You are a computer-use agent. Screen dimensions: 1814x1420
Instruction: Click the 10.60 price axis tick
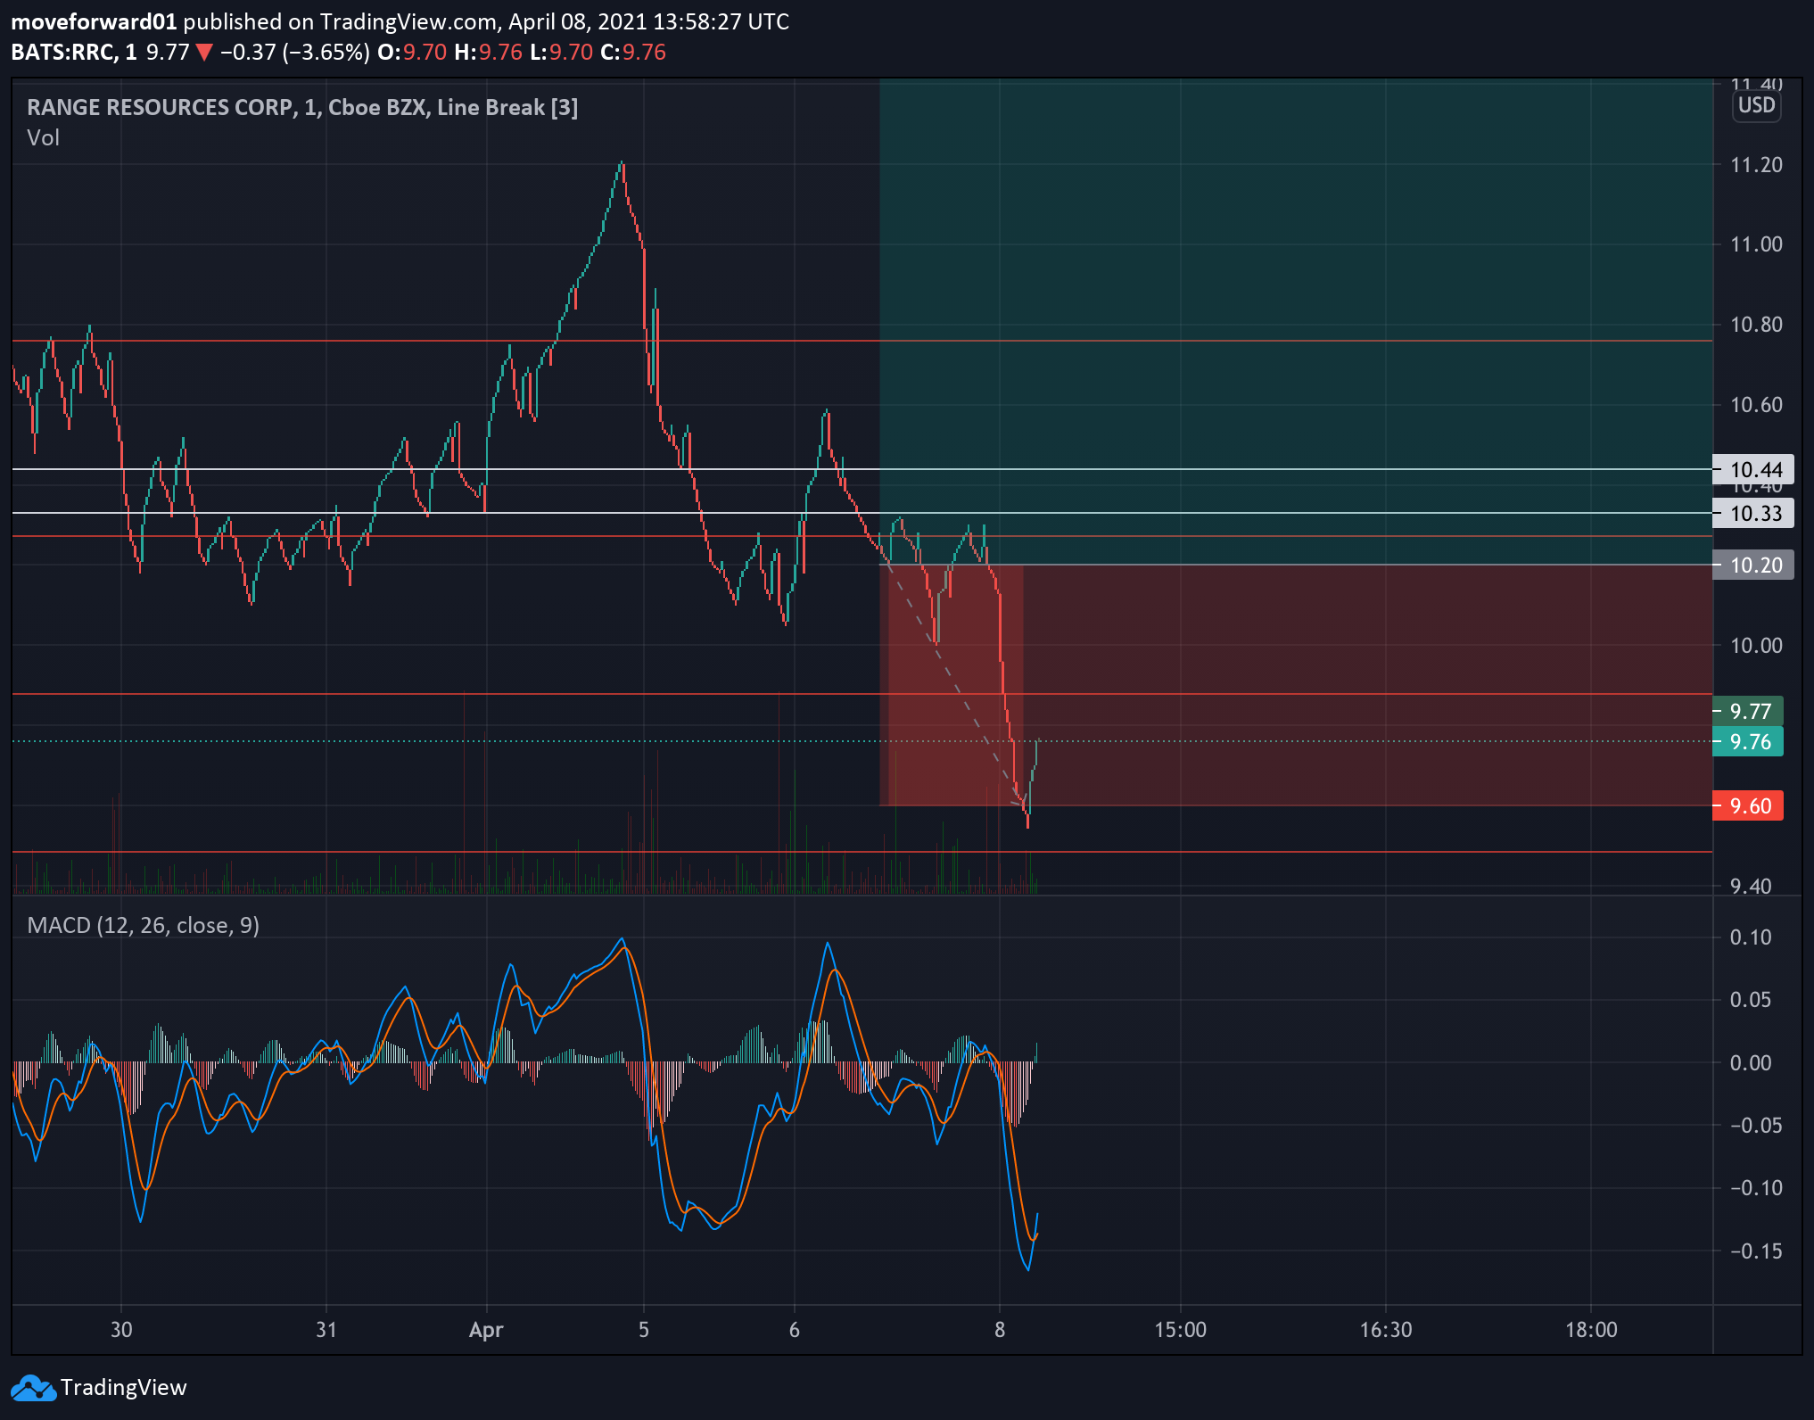click(1756, 405)
